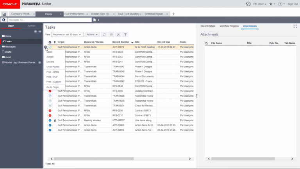This screenshot has height=169, width=300.
Task: Click the print icon in Tasks toolbar
Action: click(111, 34)
